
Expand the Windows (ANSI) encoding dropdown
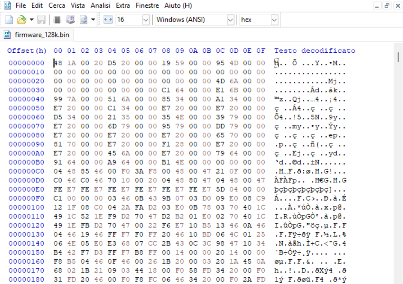click(x=230, y=20)
